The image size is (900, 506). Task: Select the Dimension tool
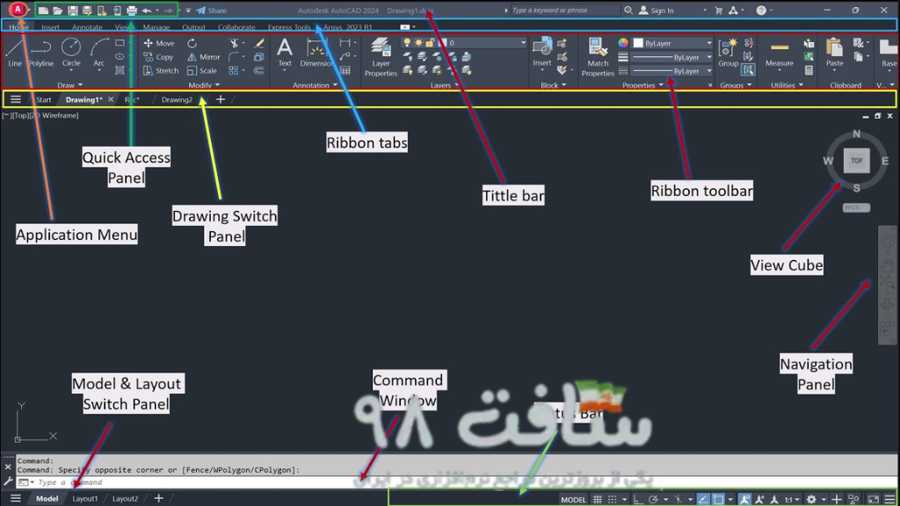point(316,53)
